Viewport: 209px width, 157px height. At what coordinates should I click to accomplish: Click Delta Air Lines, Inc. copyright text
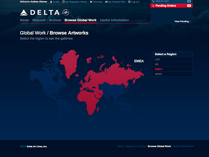(37, 147)
